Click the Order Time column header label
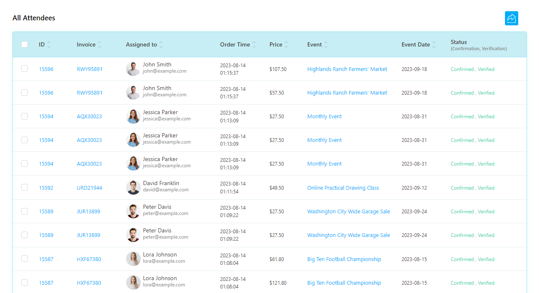The height and width of the screenshot is (293, 539). pos(235,44)
